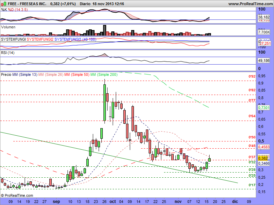Click the RSI (14) indicator label
274x205 pixels.
(8, 53)
